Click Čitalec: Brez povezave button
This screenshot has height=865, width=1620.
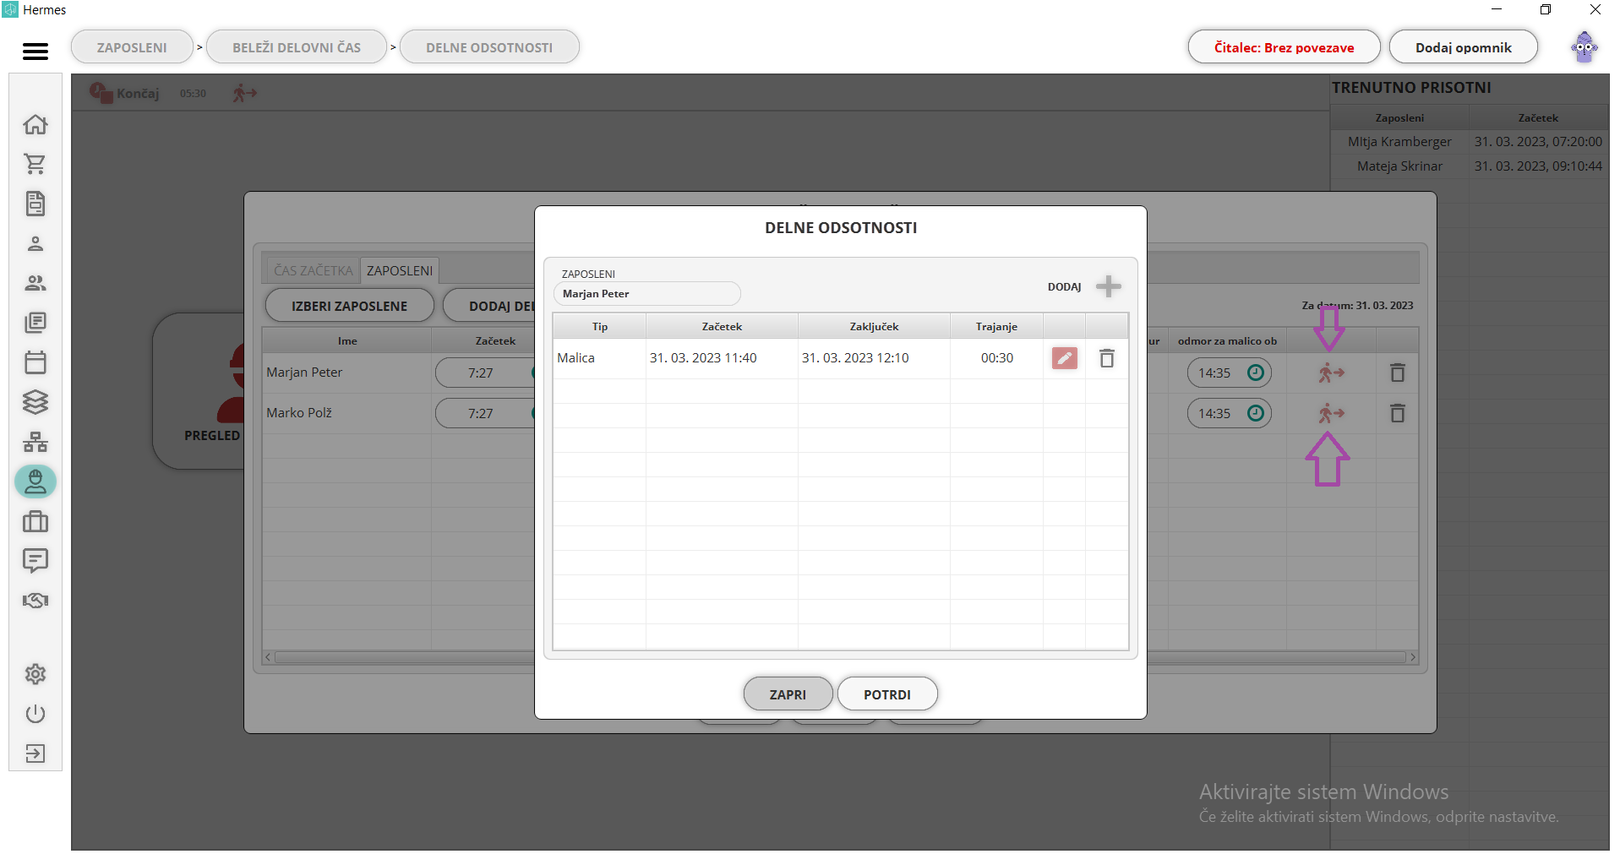tap(1284, 47)
